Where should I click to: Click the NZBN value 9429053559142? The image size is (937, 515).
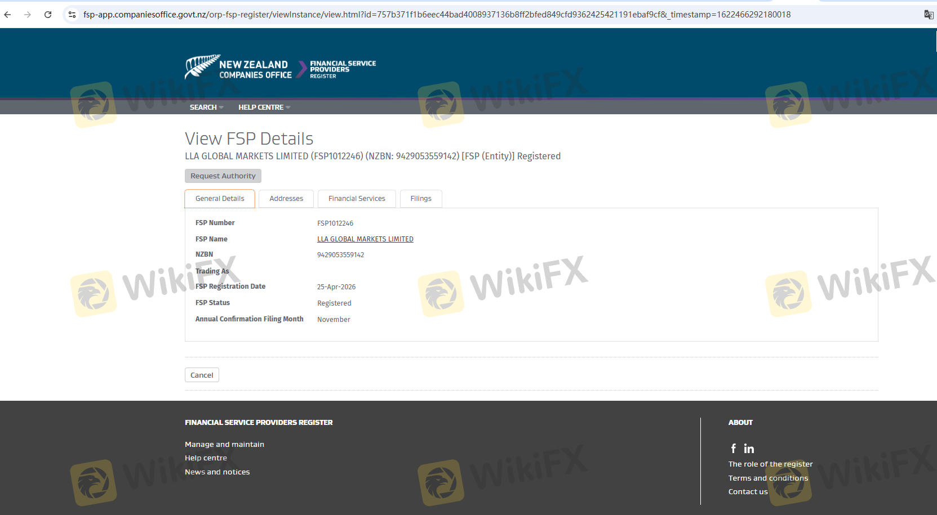click(340, 255)
